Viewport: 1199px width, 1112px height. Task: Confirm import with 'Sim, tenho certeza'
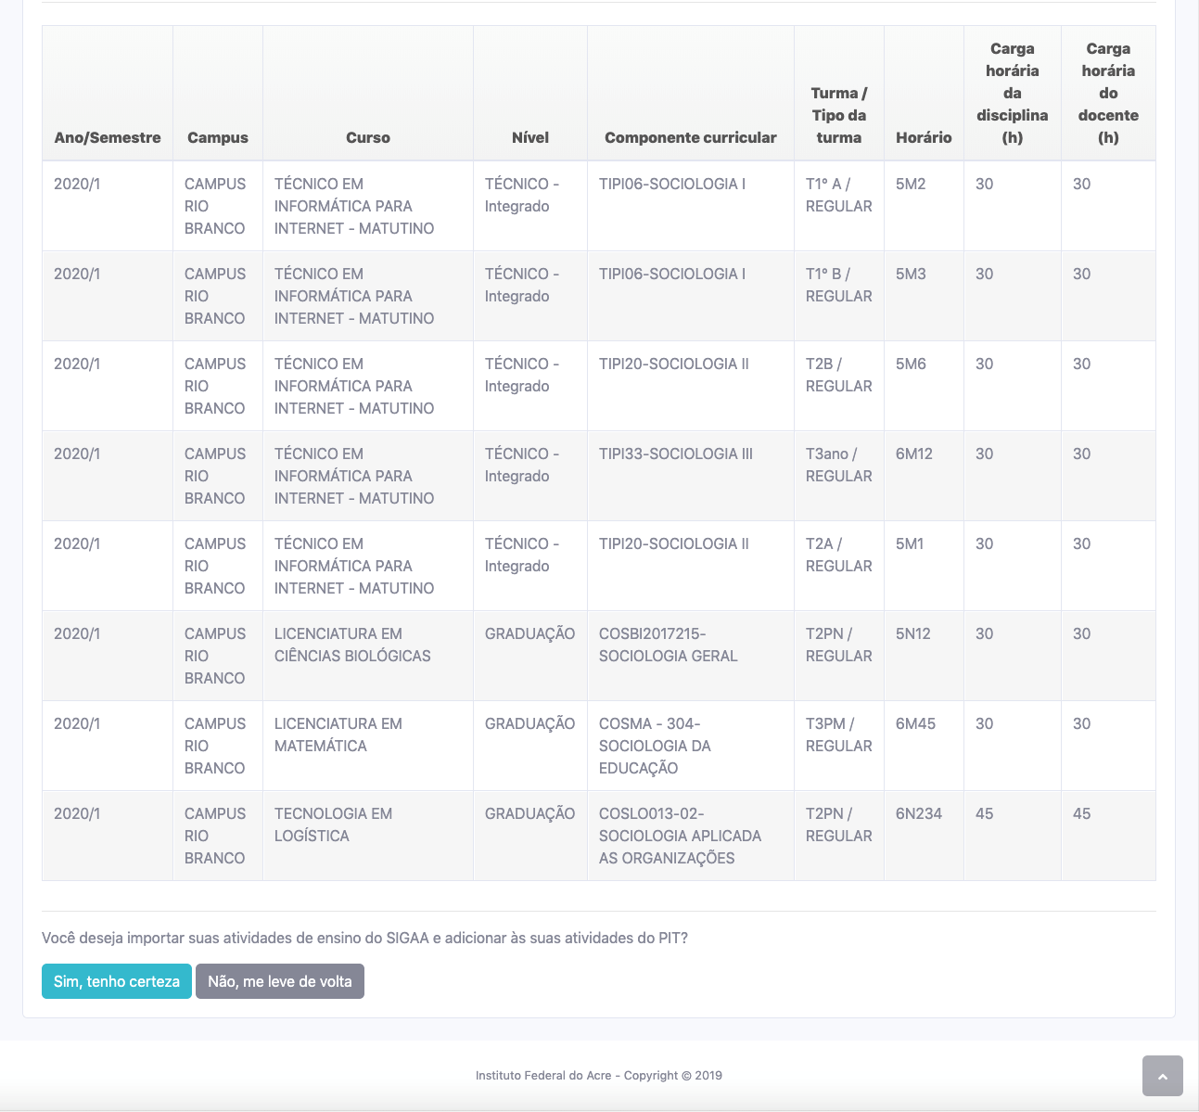pos(117,981)
